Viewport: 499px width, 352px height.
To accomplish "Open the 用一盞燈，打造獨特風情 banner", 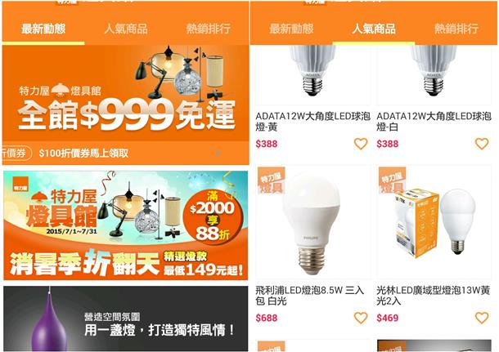I will (126, 319).
